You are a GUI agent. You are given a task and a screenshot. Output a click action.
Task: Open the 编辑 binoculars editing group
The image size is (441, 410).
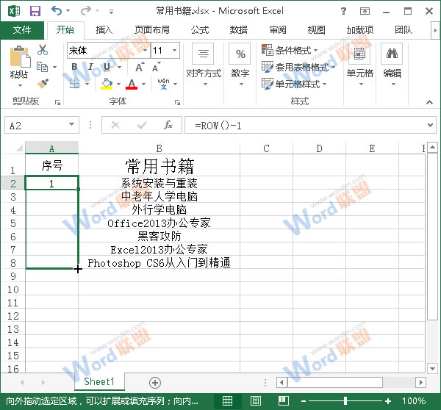tap(392, 62)
